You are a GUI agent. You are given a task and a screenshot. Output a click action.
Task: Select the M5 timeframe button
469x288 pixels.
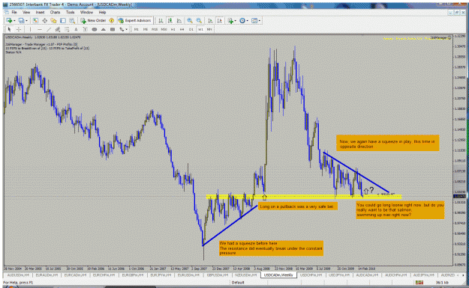146,29
